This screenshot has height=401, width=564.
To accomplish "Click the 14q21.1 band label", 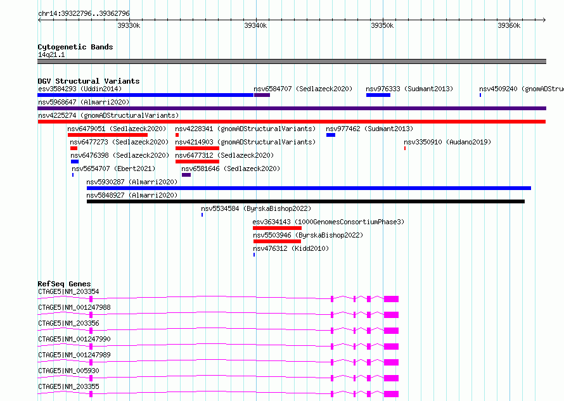I will [x=51, y=54].
